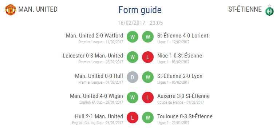Open the St-Étienne 2-0 Lyon result
This screenshot has height=135, width=280.
click(x=180, y=76)
